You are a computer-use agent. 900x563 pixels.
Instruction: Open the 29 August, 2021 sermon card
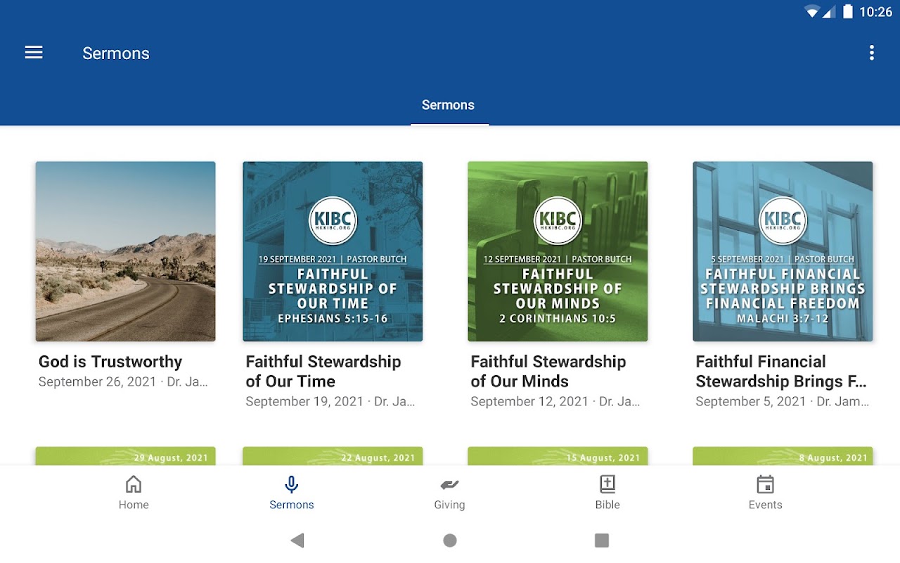(x=126, y=456)
